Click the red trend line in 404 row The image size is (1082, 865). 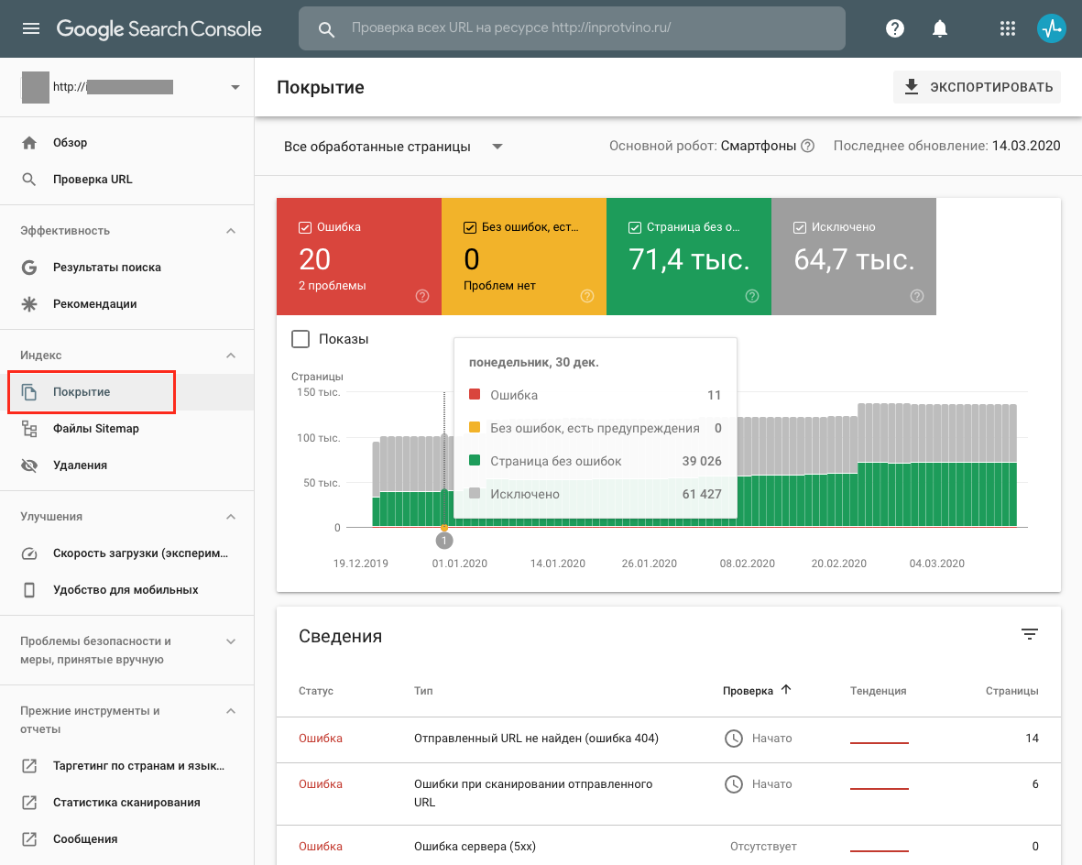pos(880,742)
